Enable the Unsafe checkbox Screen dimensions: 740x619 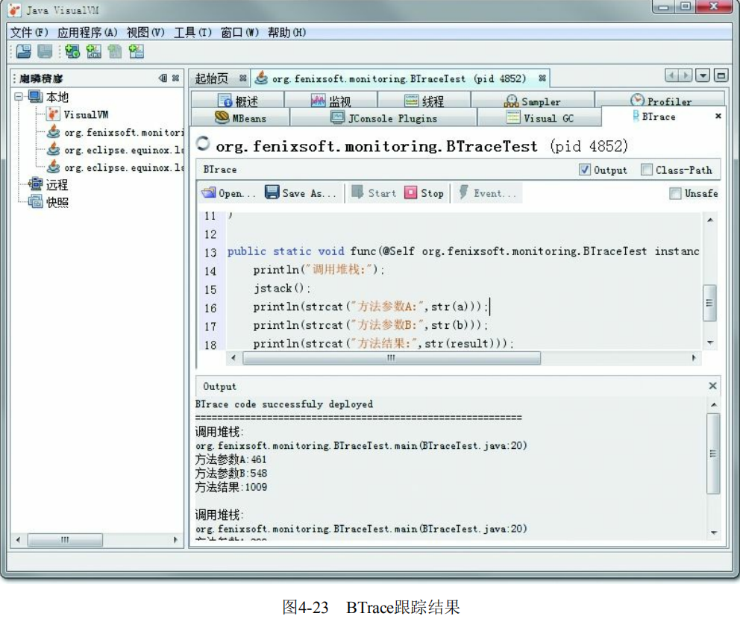tap(675, 193)
